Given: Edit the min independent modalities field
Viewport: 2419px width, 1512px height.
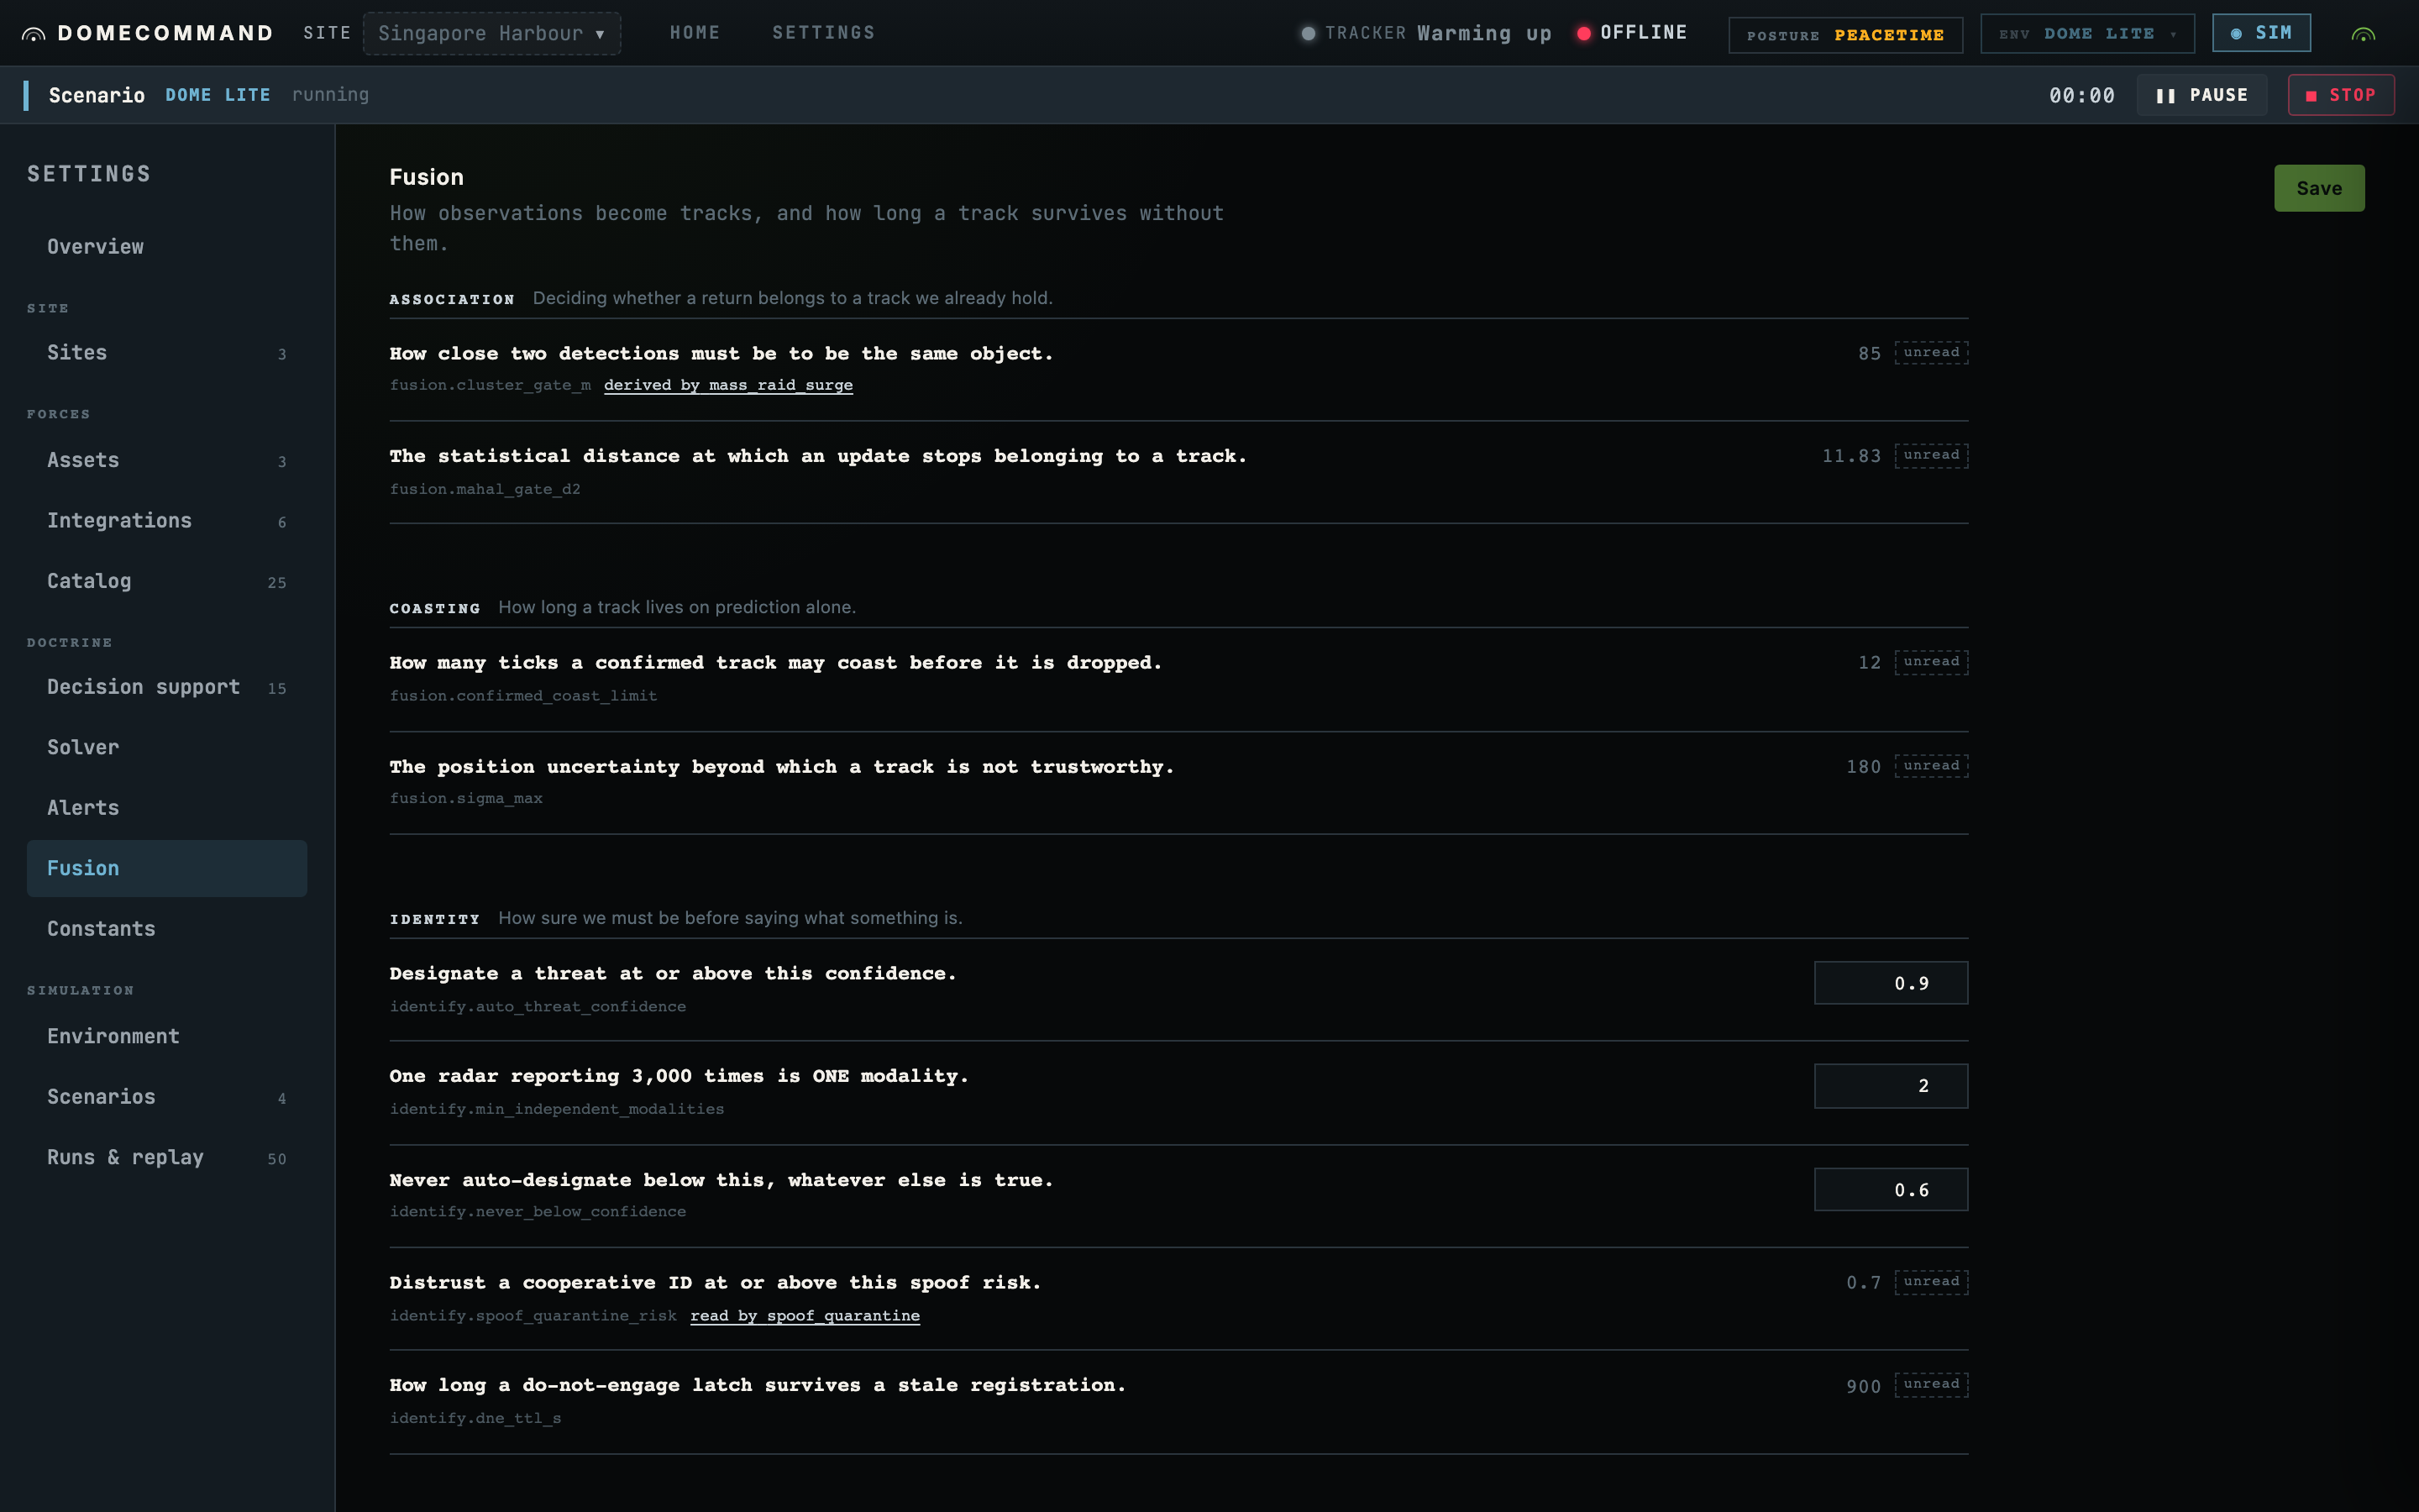Looking at the screenshot, I should 1890,1086.
